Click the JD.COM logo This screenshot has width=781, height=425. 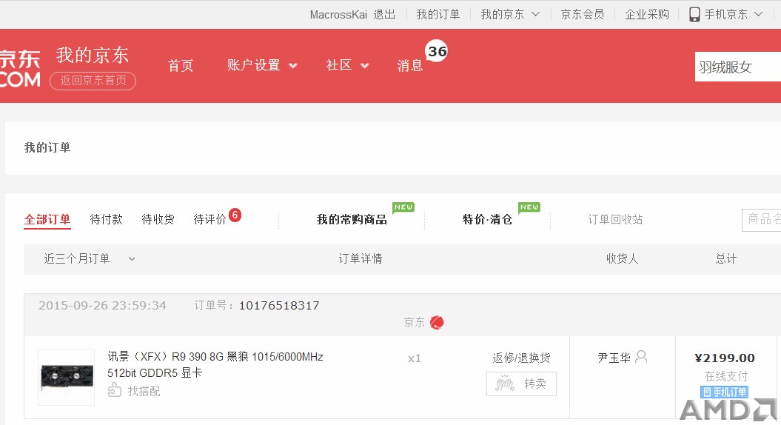(x=20, y=68)
